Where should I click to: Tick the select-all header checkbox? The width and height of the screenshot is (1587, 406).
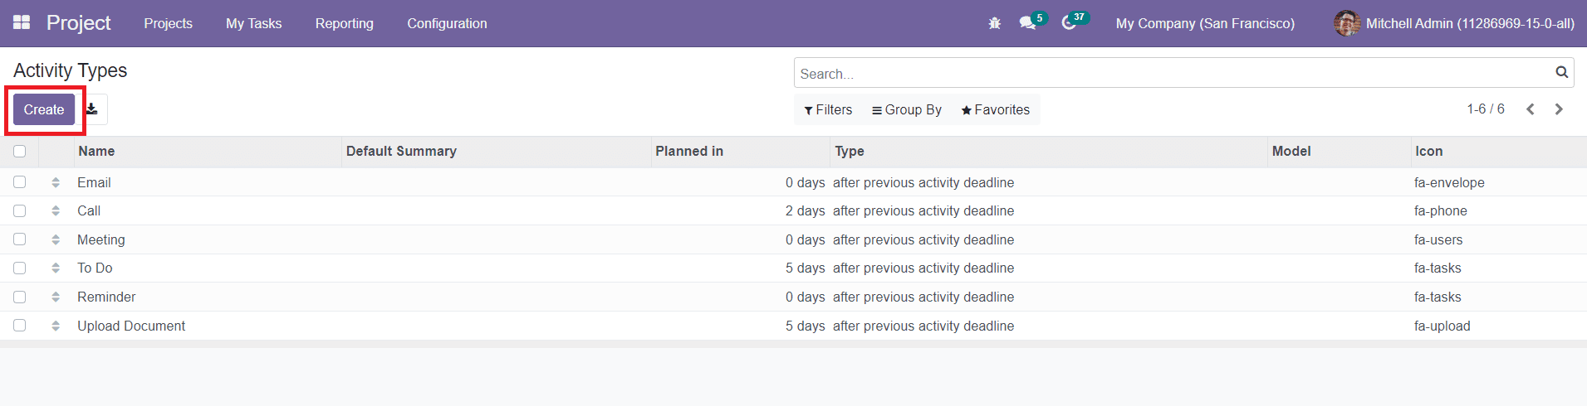pos(20,151)
